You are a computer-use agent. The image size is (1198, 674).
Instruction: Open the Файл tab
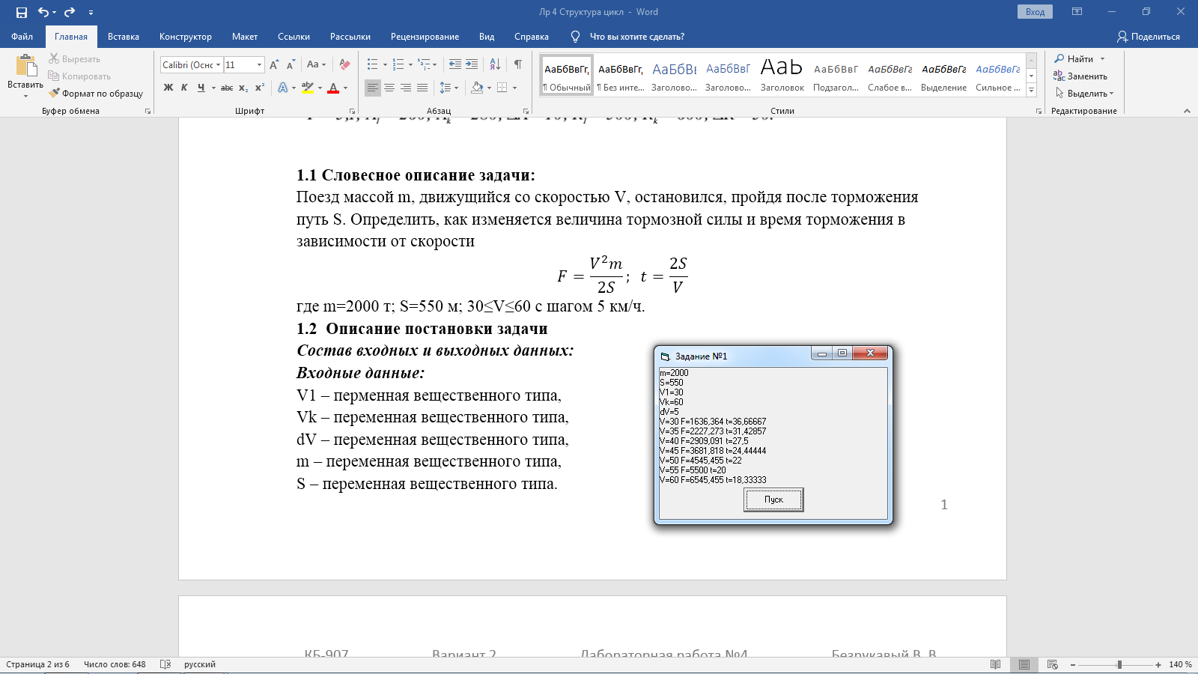[22, 37]
